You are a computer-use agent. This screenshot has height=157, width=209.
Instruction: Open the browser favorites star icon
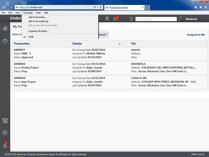pyautogui.click(x=201, y=7)
